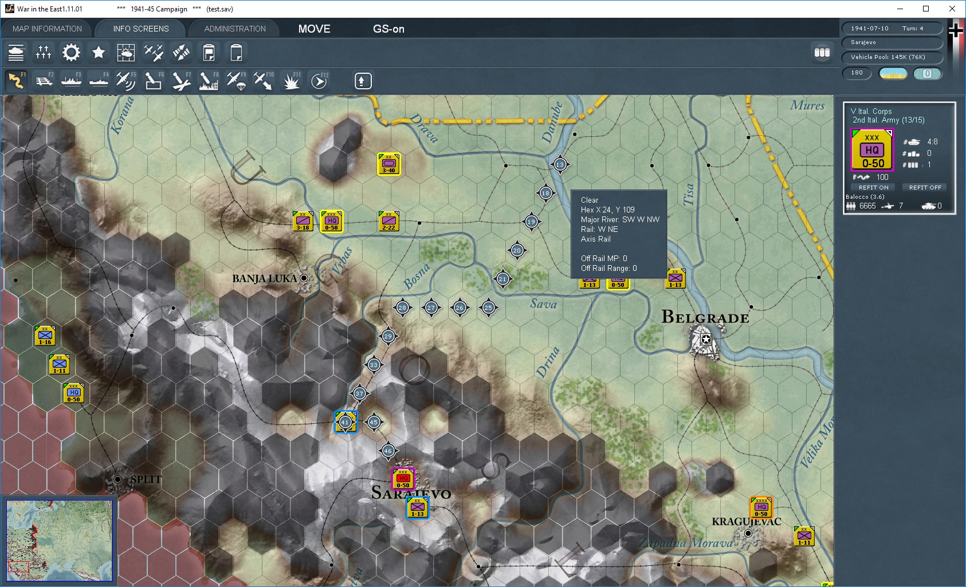Select the red HQ unit at Sarajevo
This screenshot has height=587, width=966.
click(403, 479)
